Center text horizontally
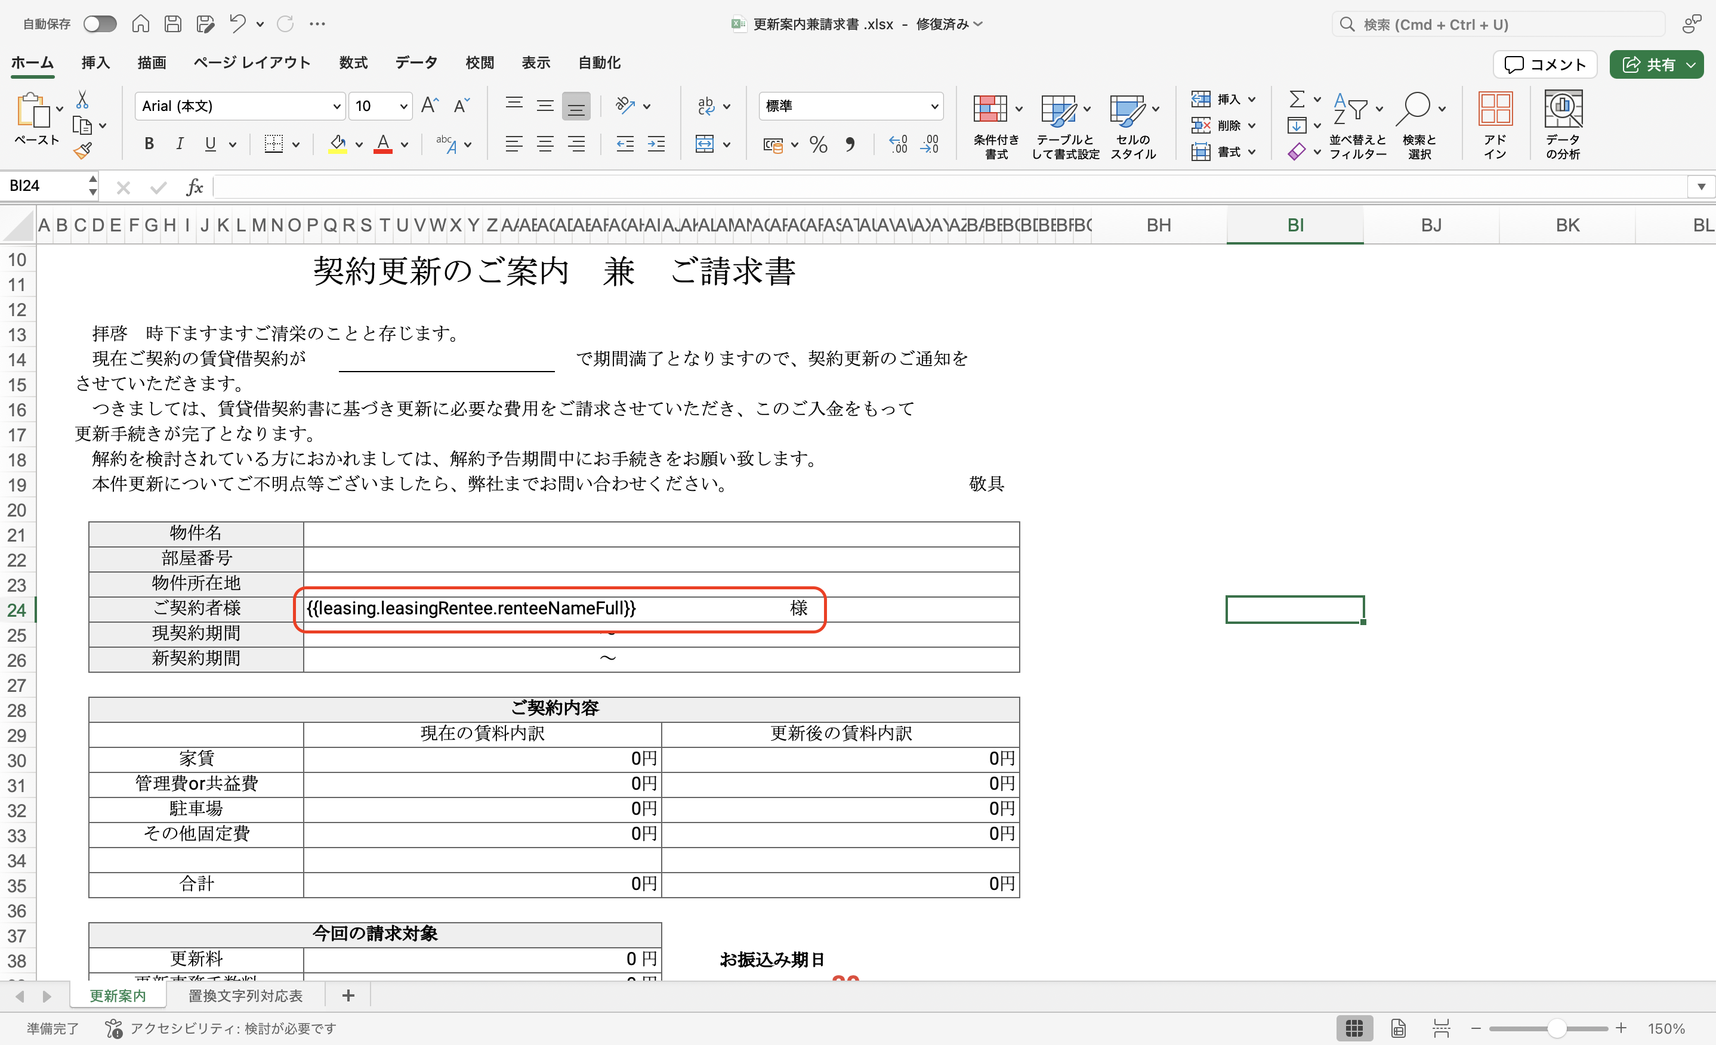The image size is (1716, 1045). 545,144
